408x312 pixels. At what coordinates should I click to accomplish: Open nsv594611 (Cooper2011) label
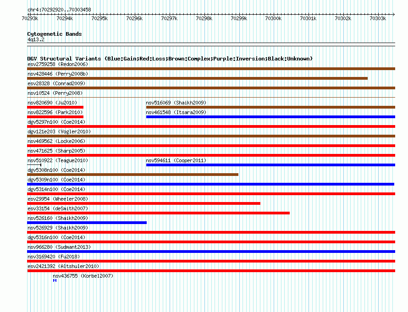click(176, 160)
